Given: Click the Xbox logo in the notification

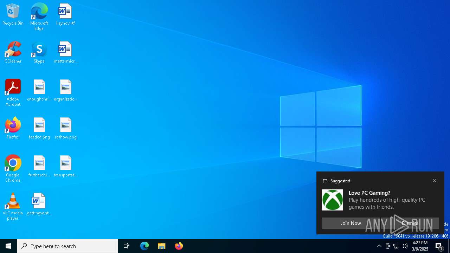Looking at the screenshot, I should pyautogui.click(x=333, y=200).
